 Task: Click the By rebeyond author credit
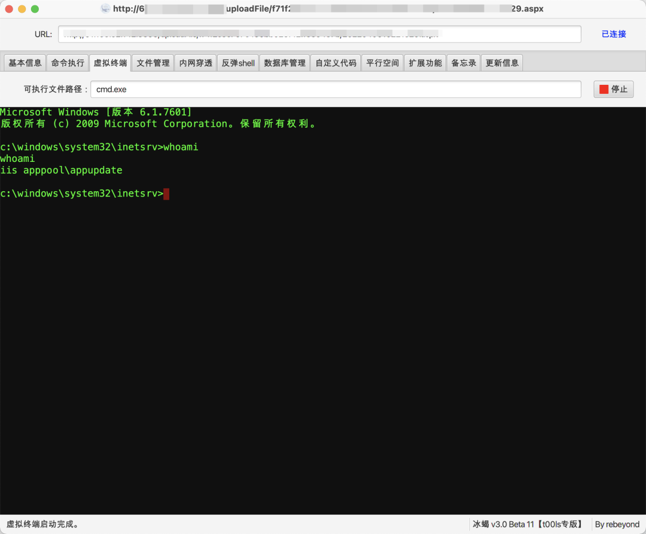point(617,524)
